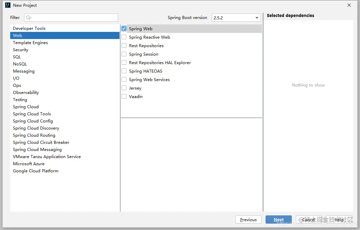Viewport: 360px width, 230px height.
Task: Select the Spring Cloud Messaging category
Action: [65, 149]
